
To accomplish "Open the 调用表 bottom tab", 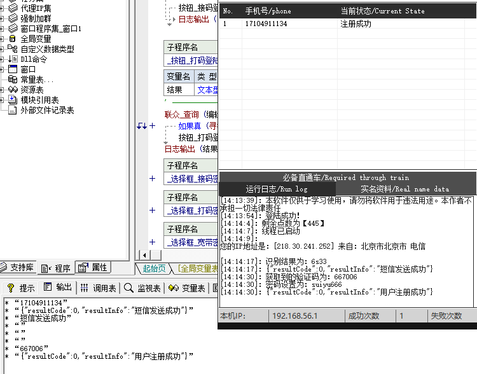I will (98, 288).
